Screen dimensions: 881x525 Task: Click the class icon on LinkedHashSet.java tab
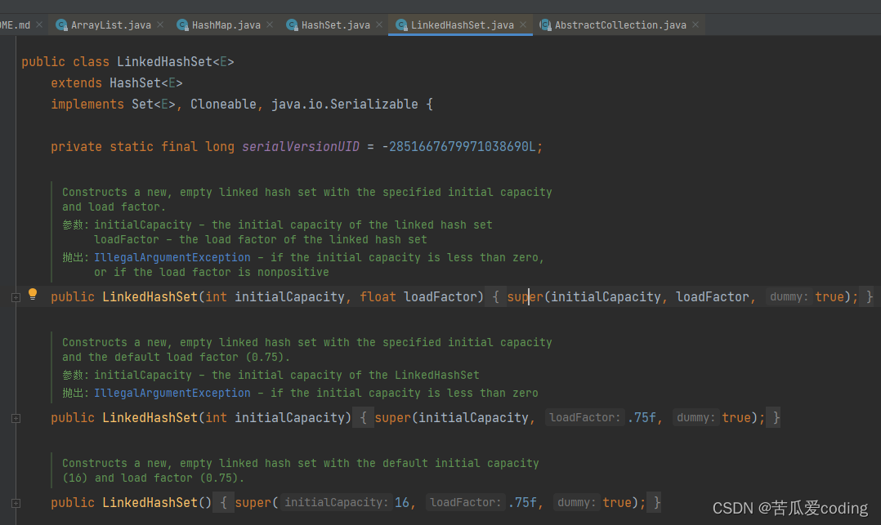400,24
